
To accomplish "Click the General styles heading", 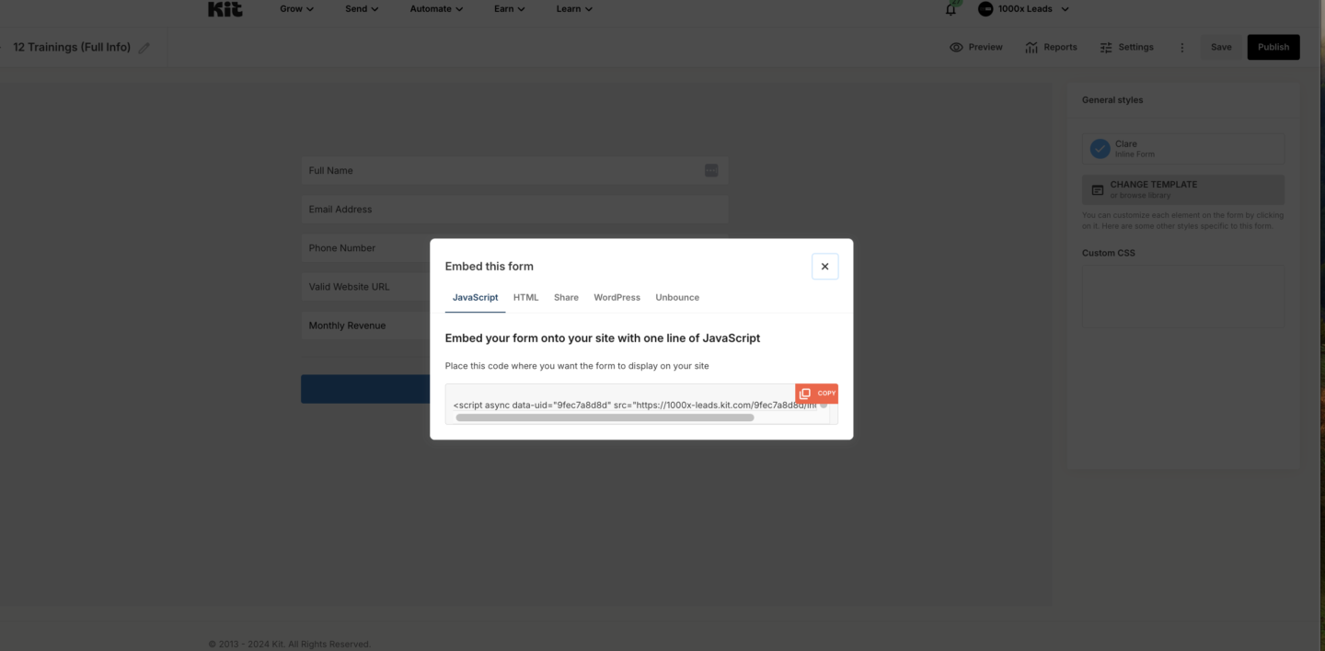I will point(1112,100).
